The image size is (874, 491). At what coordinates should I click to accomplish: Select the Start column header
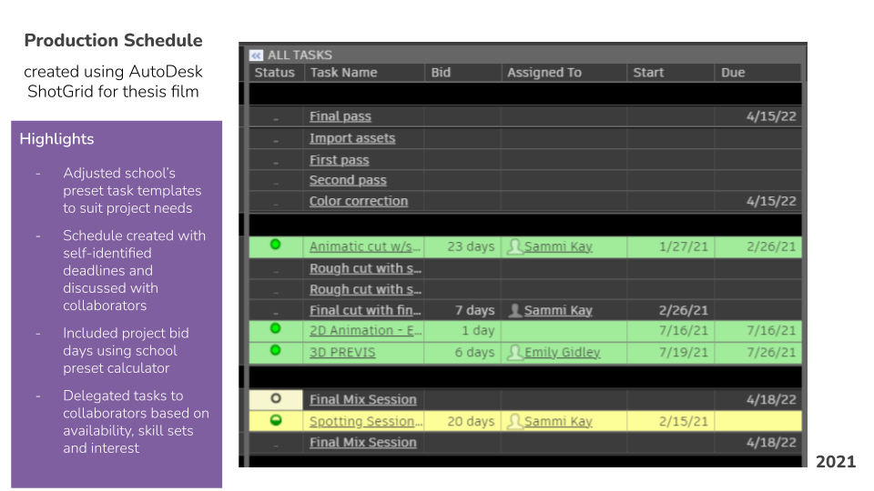coord(648,73)
